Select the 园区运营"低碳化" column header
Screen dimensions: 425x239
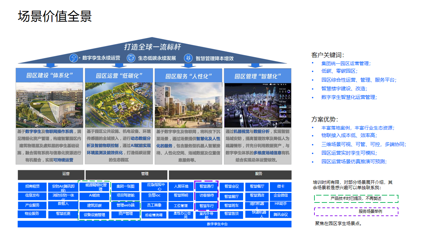tap(119, 75)
